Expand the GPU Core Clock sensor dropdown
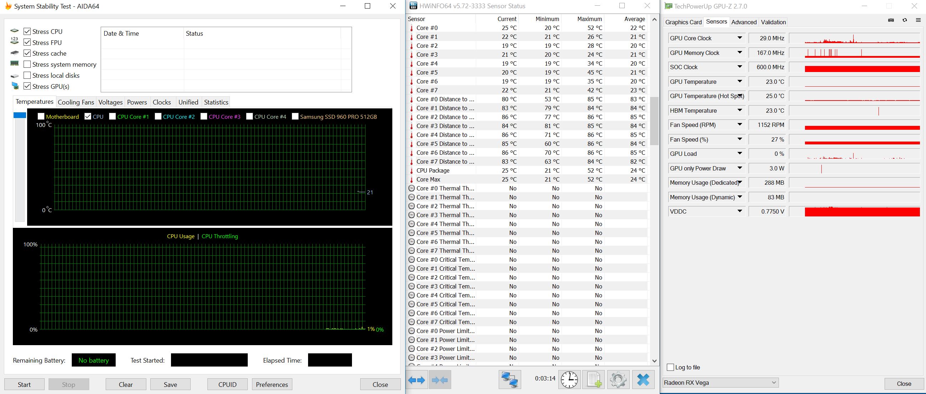Image resolution: width=926 pixels, height=394 pixels. point(740,38)
